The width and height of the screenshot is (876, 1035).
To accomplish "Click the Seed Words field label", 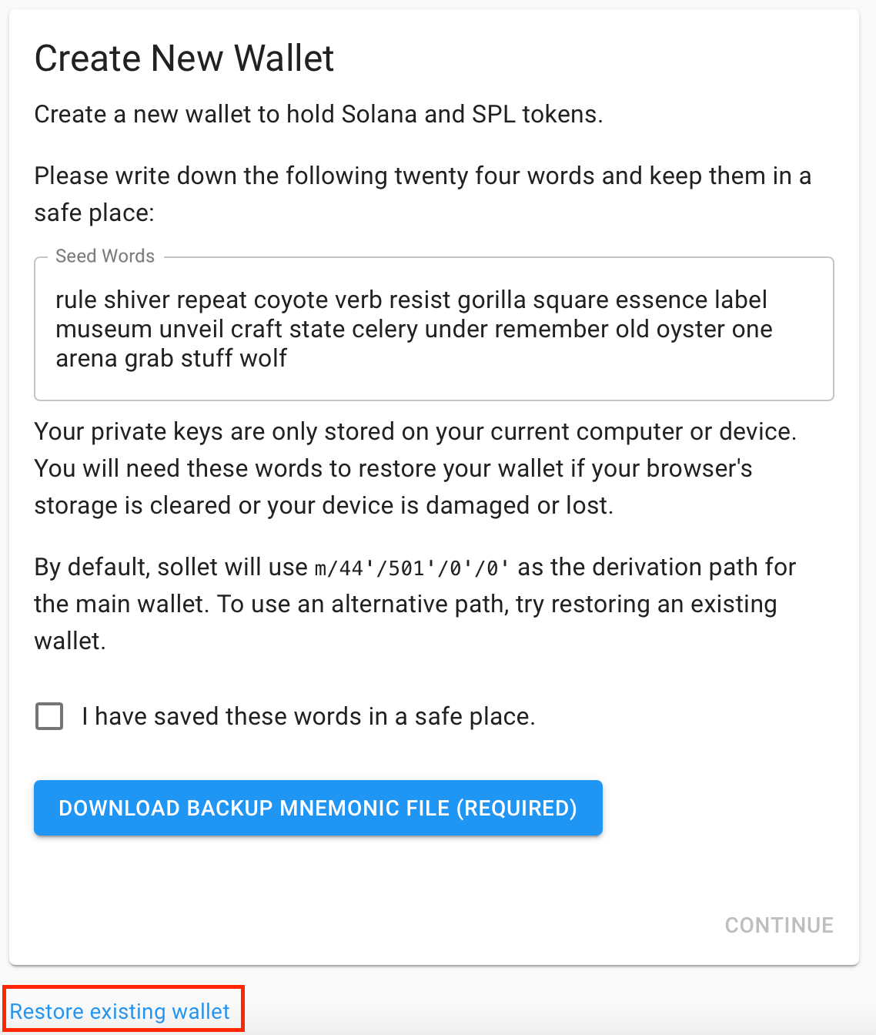I will (105, 256).
